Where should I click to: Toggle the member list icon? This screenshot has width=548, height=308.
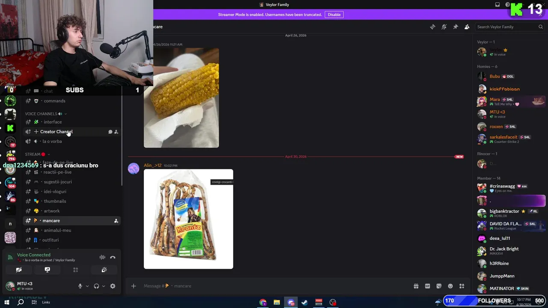pos(467,27)
